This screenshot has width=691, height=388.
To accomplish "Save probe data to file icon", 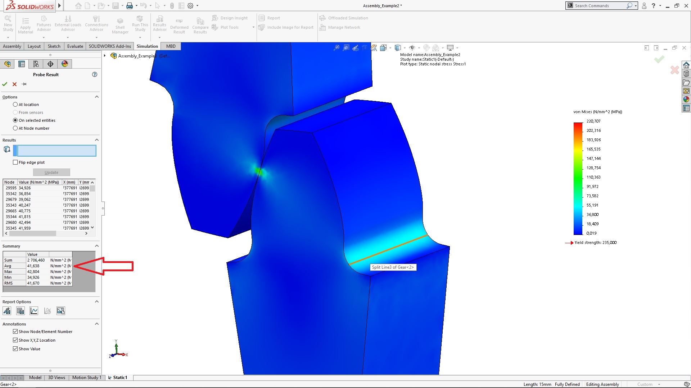I will click(x=21, y=311).
